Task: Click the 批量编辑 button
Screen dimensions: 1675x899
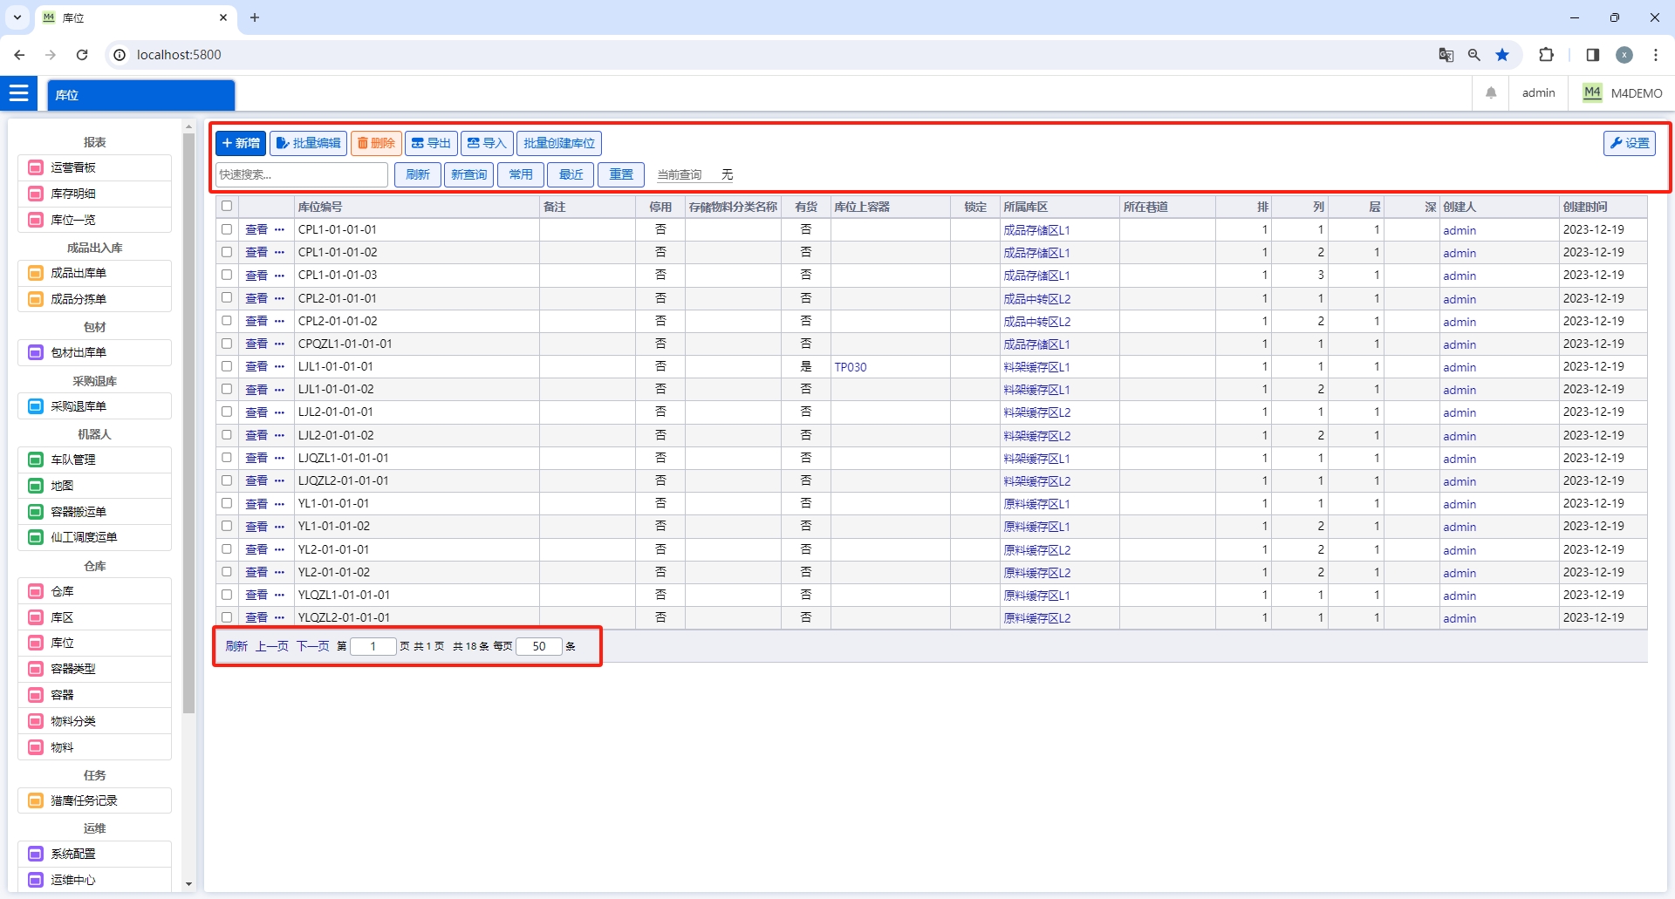Action: click(309, 143)
